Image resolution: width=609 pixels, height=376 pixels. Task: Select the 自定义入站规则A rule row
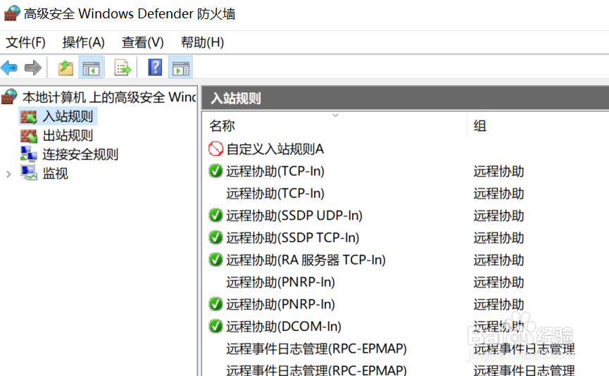(x=275, y=149)
